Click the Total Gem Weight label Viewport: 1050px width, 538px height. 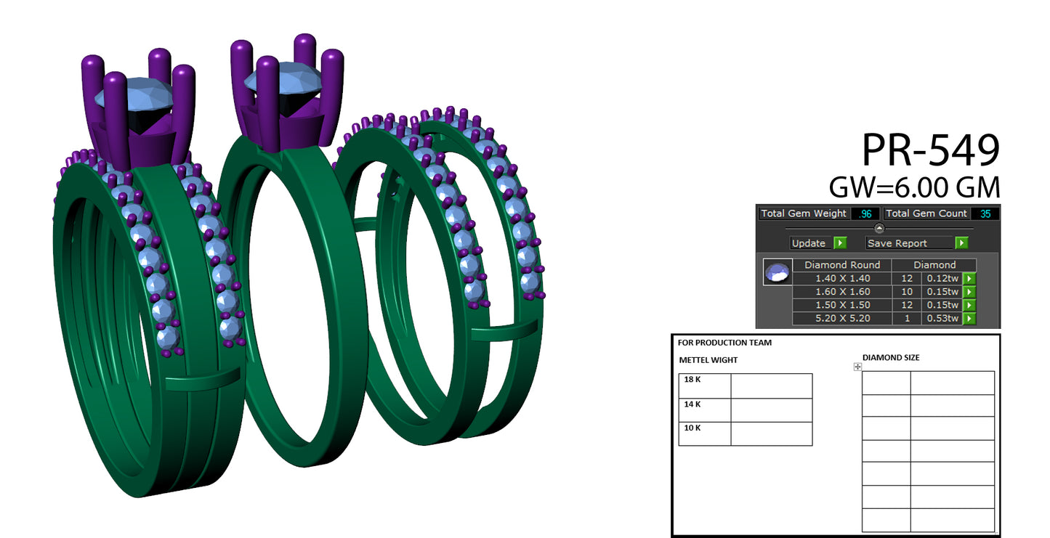[x=804, y=213]
